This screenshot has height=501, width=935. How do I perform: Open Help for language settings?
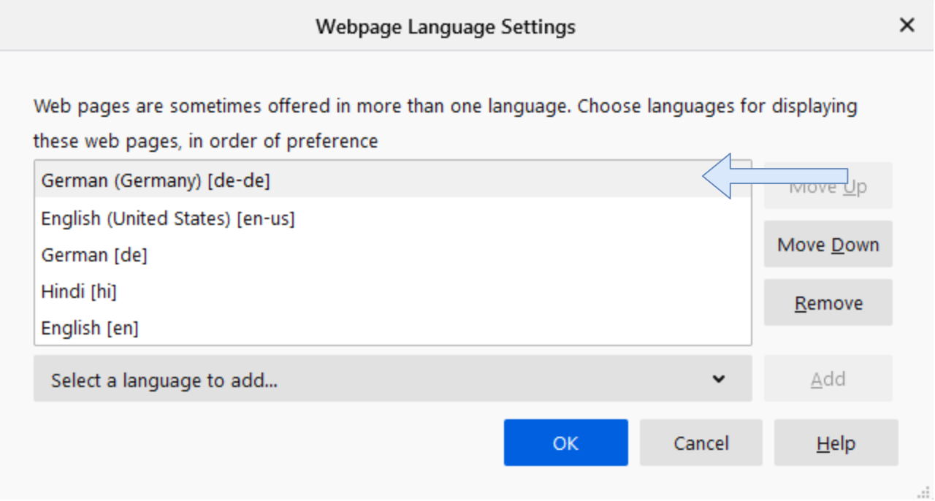(x=836, y=443)
